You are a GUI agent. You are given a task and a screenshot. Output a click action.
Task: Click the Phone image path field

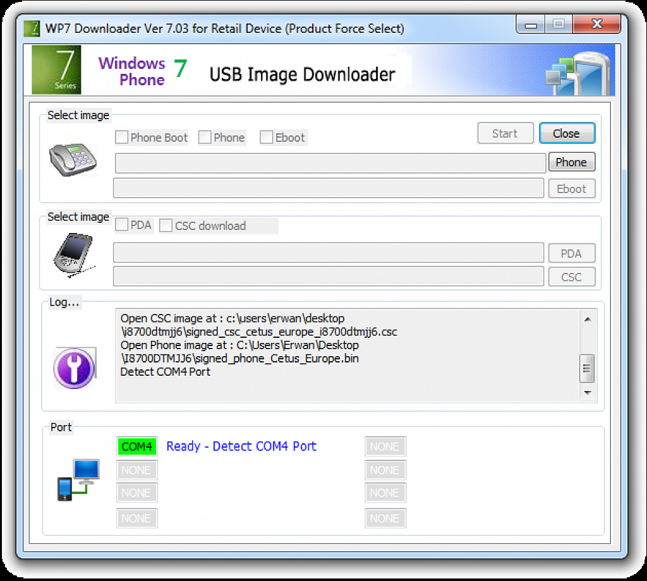tap(330, 164)
